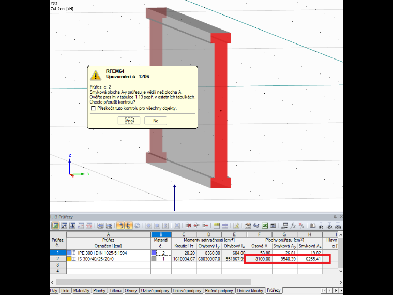This screenshot has width=393, height=295.
Task: Click the first tab navigation arrow
Action: point(324,290)
